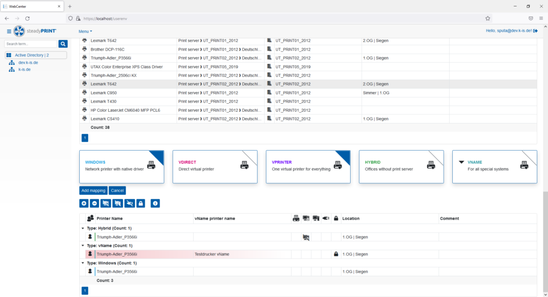Open the browser application menu
Screen dimensions: 548x297
tap(541, 19)
